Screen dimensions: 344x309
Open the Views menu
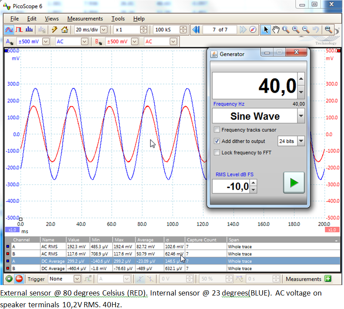[52, 19]
